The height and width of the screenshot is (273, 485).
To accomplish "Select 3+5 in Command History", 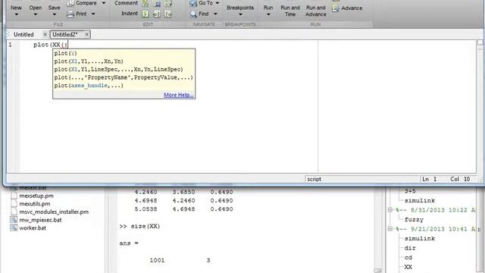I will tap(410, 191).
